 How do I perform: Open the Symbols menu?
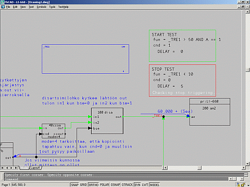tap(42, 7)
